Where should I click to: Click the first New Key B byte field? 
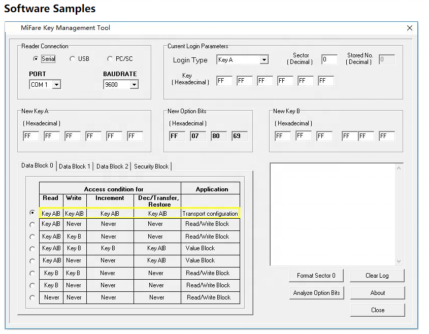click(x=283, y=136)
